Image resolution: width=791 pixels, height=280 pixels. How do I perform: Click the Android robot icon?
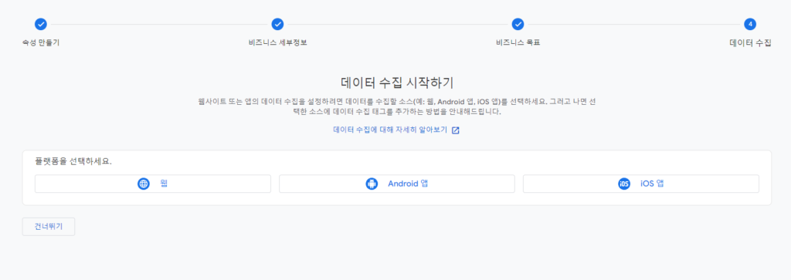(372, 184)
